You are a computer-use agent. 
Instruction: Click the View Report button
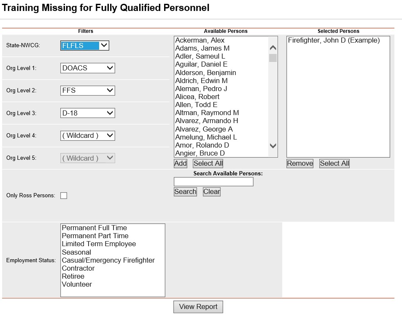click(198, 307)
